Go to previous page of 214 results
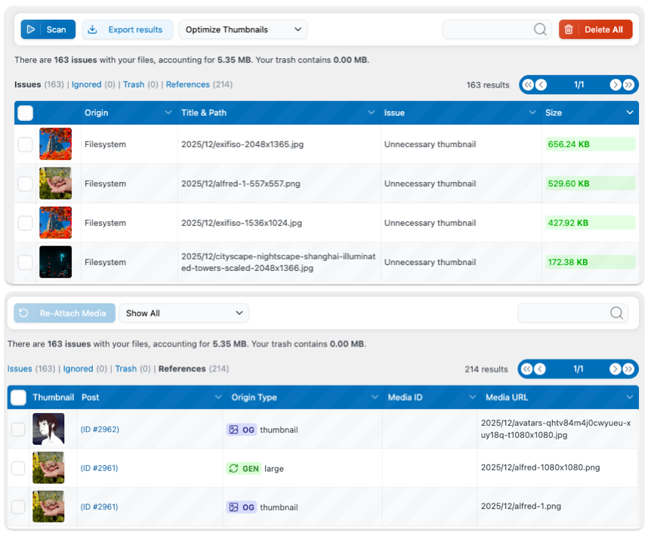The height and width of the screenshot is (536, 651). click(539, 369)
